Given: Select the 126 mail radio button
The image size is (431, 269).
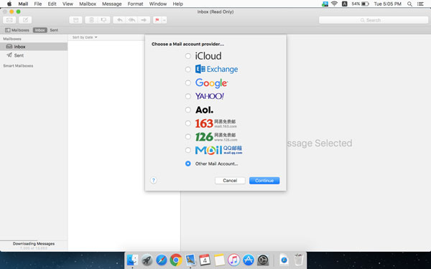Looking at the screenshot, I should tap(188, 136).
